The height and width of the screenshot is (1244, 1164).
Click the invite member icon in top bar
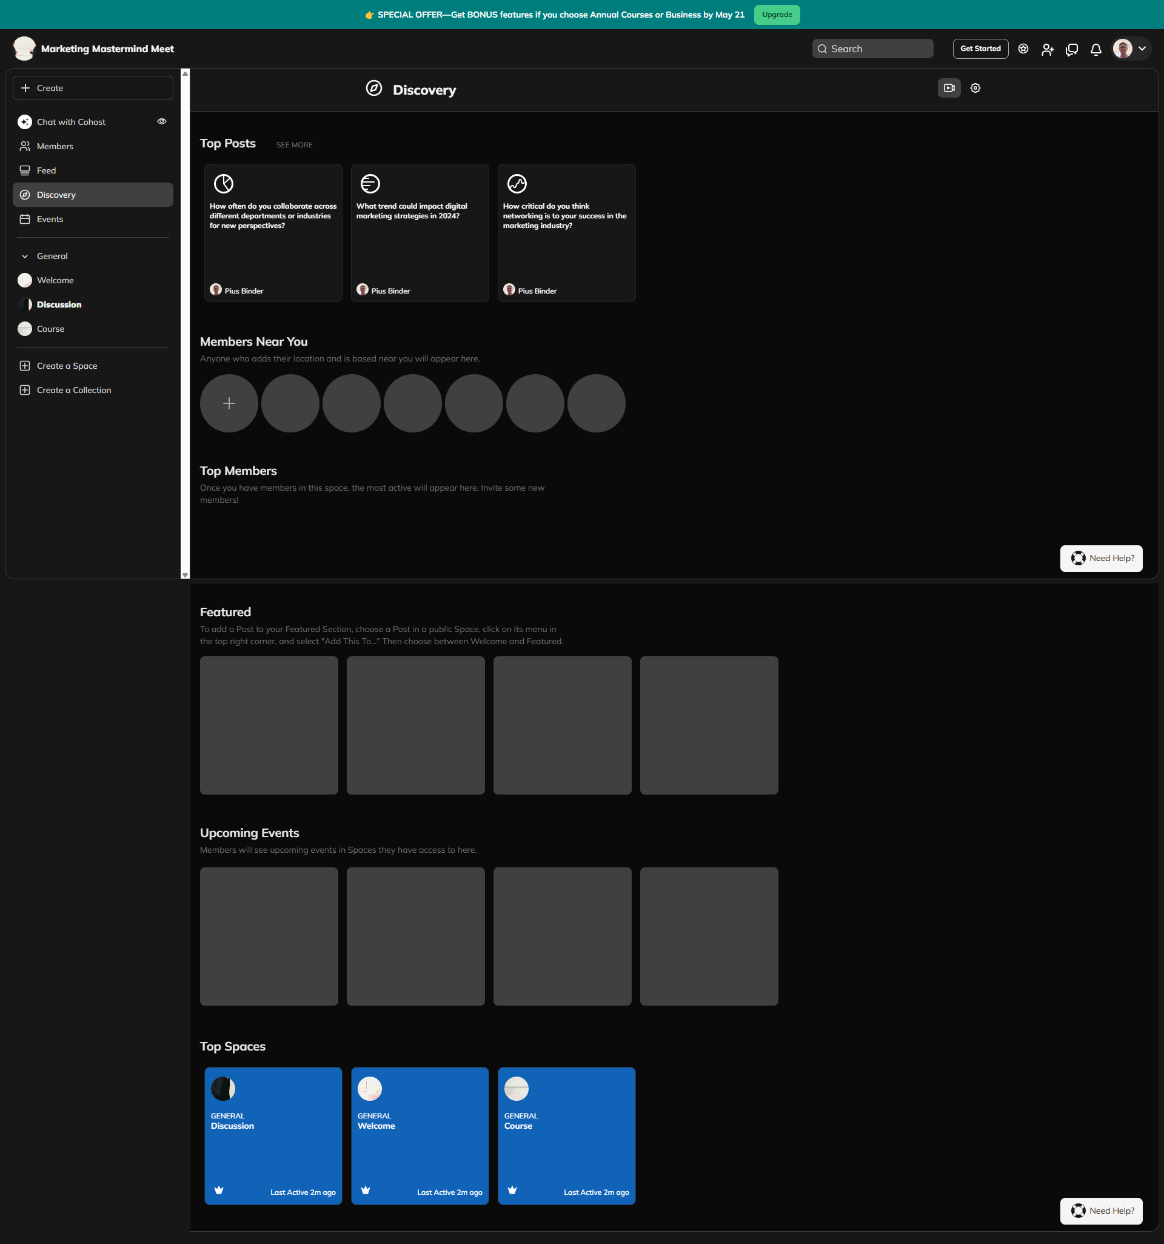pos(1047,50)
